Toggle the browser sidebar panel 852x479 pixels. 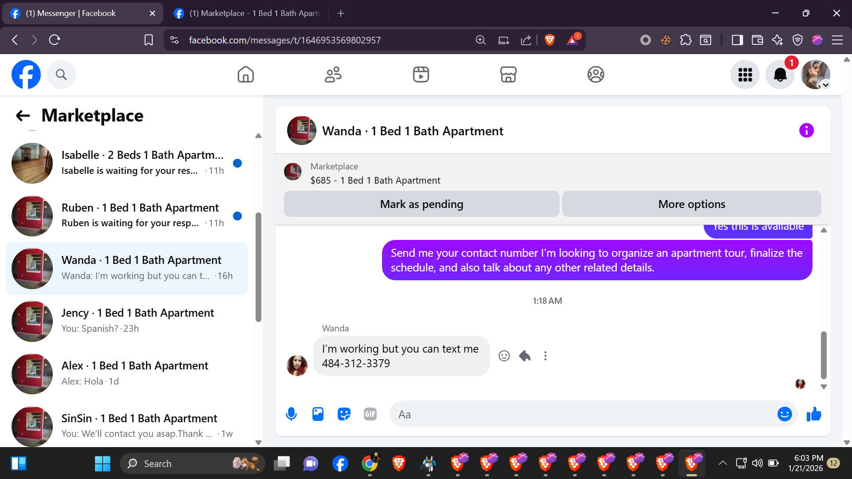coord(737,40)
